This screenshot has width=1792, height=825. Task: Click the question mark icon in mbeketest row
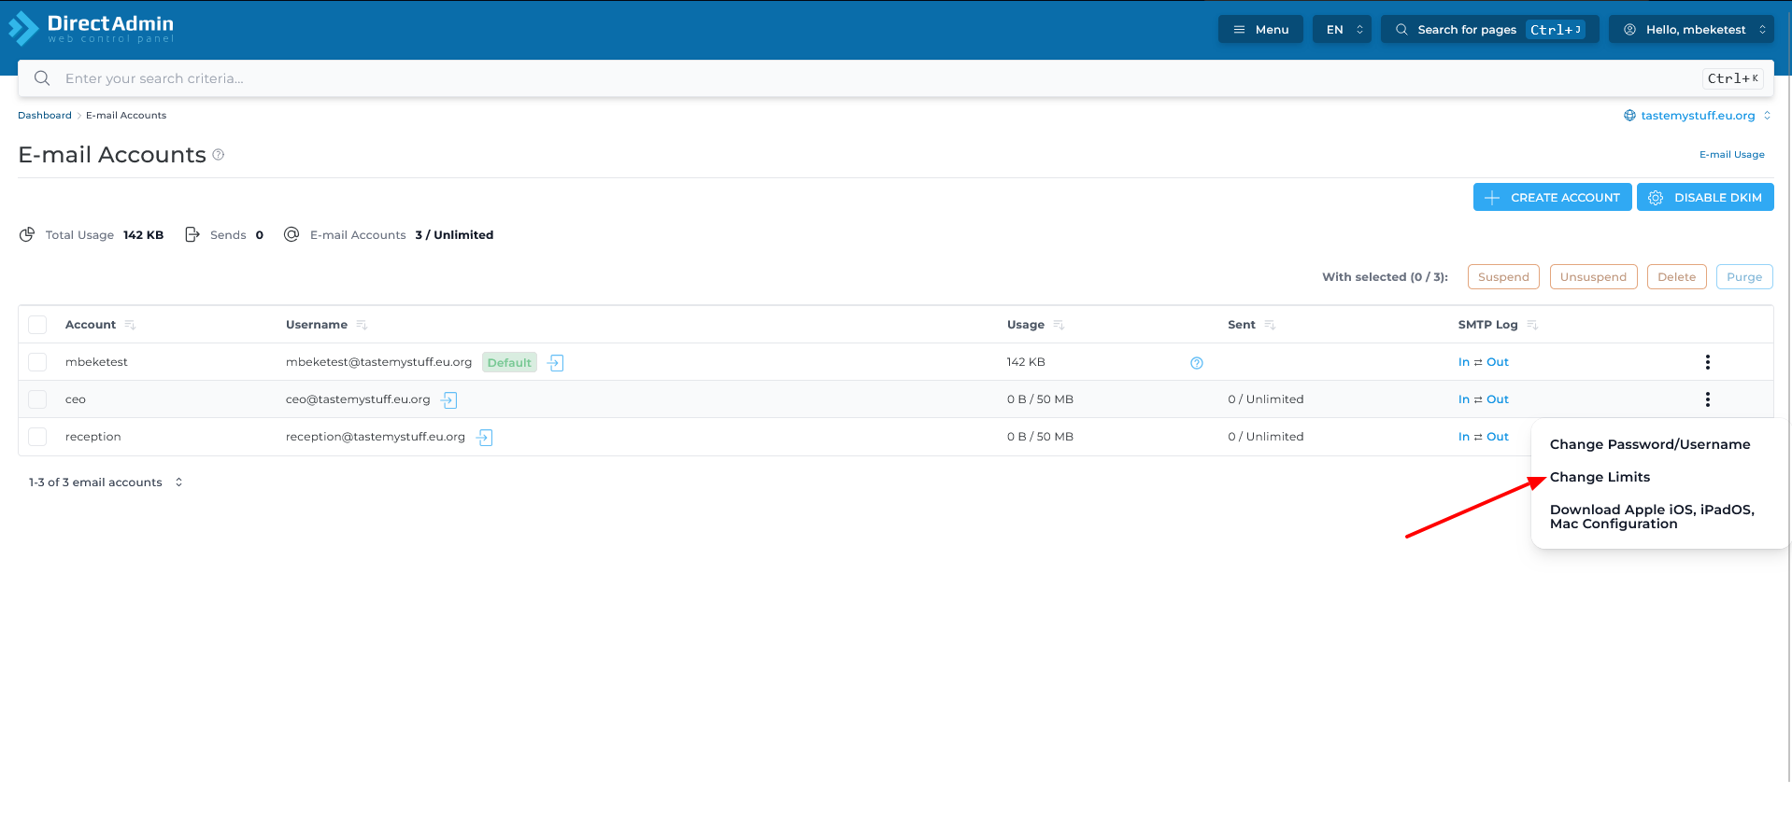coord(1196,363)
